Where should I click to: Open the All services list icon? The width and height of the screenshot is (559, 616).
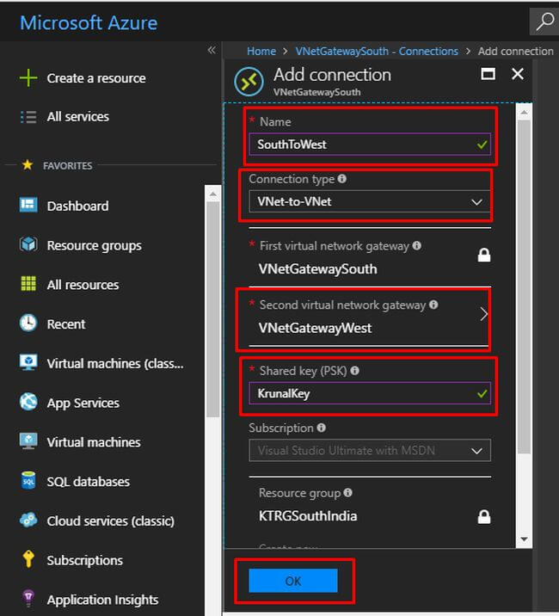click(x=28, y=117)
